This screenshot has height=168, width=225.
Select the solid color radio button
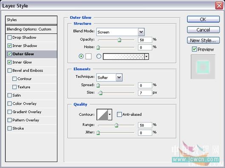[81, 56]
